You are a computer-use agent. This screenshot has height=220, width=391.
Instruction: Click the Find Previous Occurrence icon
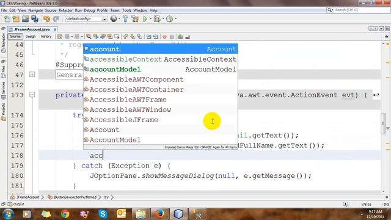pos(96,37)
